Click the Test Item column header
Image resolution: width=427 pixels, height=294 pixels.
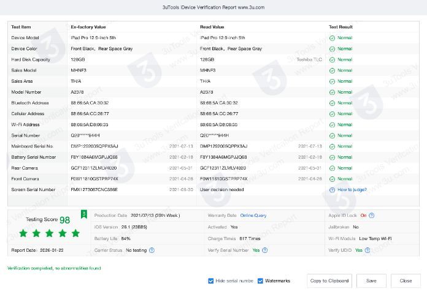tap(21, 27)
